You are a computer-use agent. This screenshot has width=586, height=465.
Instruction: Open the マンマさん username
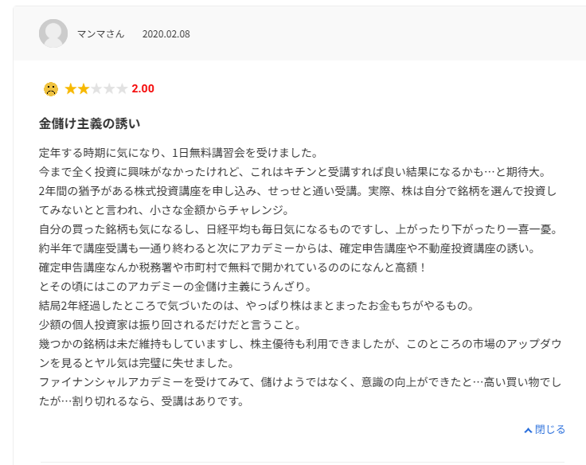100,34
